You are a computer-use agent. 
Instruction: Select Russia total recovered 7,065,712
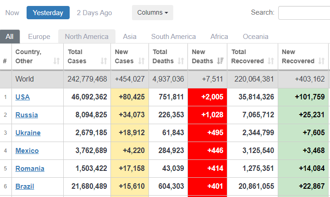coord(258,115)
